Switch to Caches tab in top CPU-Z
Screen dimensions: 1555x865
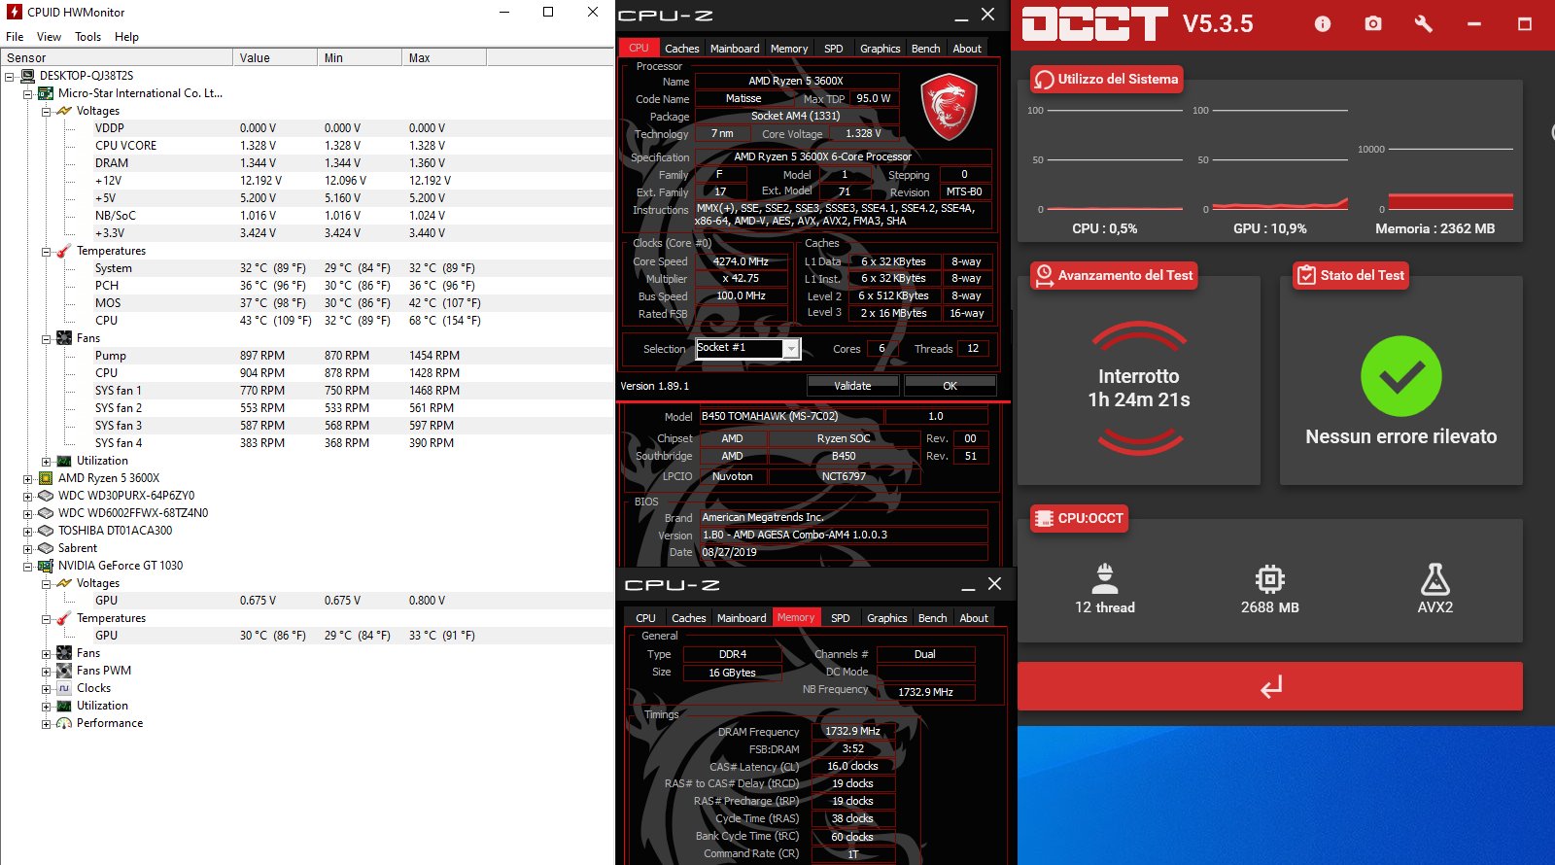681,49
